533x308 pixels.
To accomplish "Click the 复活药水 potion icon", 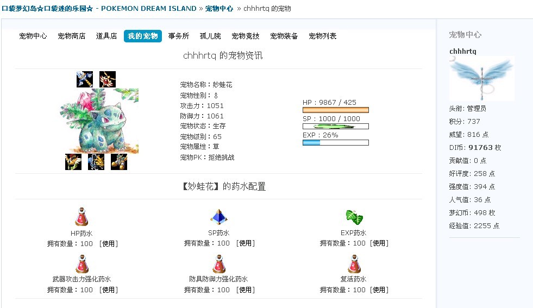I will (x=354, y=264).
